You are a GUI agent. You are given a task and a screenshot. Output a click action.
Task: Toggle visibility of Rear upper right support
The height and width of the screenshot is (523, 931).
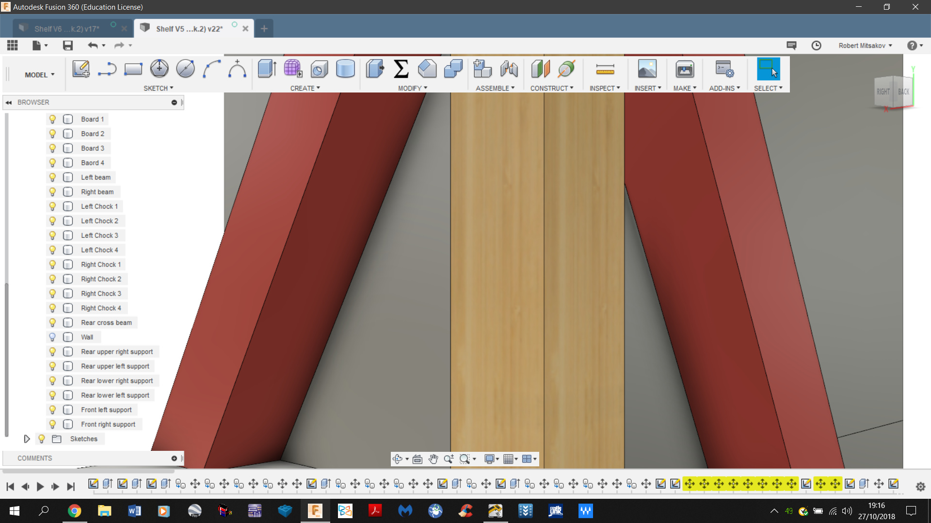pyautogui.click(x=52, y=352)
